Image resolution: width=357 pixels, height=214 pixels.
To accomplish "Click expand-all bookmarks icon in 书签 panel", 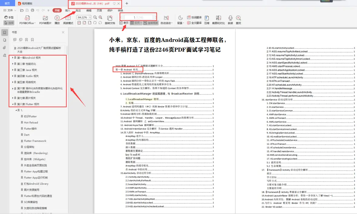I will [x=15, y=39].
